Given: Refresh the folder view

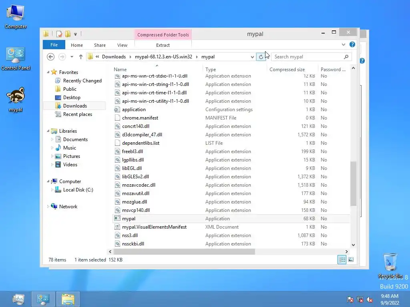Looking at the screenshot, I should tap(261, 57).
